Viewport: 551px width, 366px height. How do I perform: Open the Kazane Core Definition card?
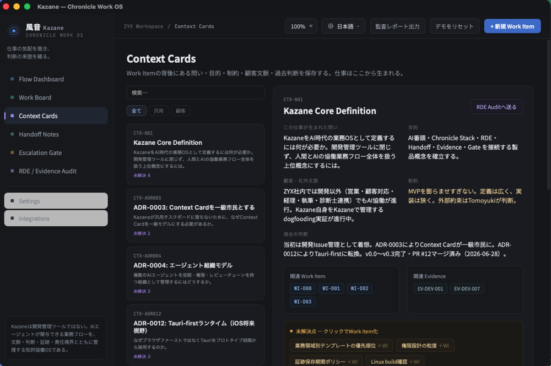196,154
